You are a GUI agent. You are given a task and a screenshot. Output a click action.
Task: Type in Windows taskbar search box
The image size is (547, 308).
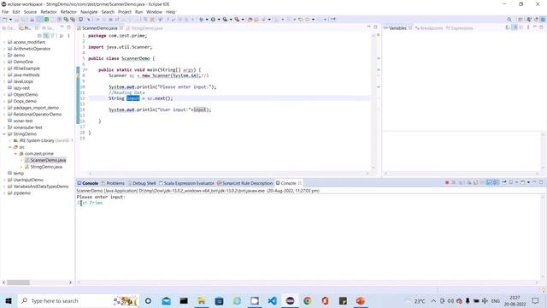tap(78, 300)
